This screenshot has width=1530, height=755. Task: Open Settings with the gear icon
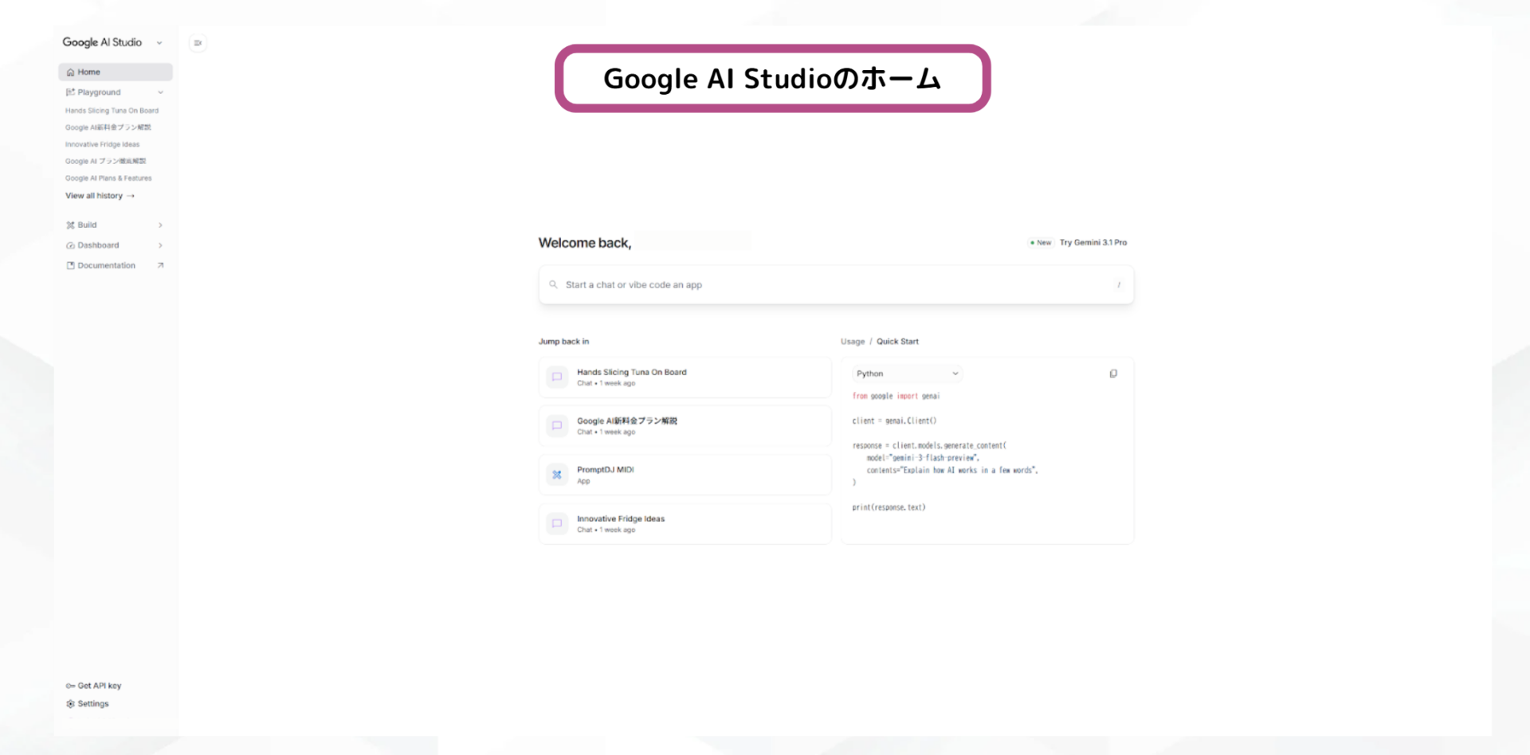(70, 704)
